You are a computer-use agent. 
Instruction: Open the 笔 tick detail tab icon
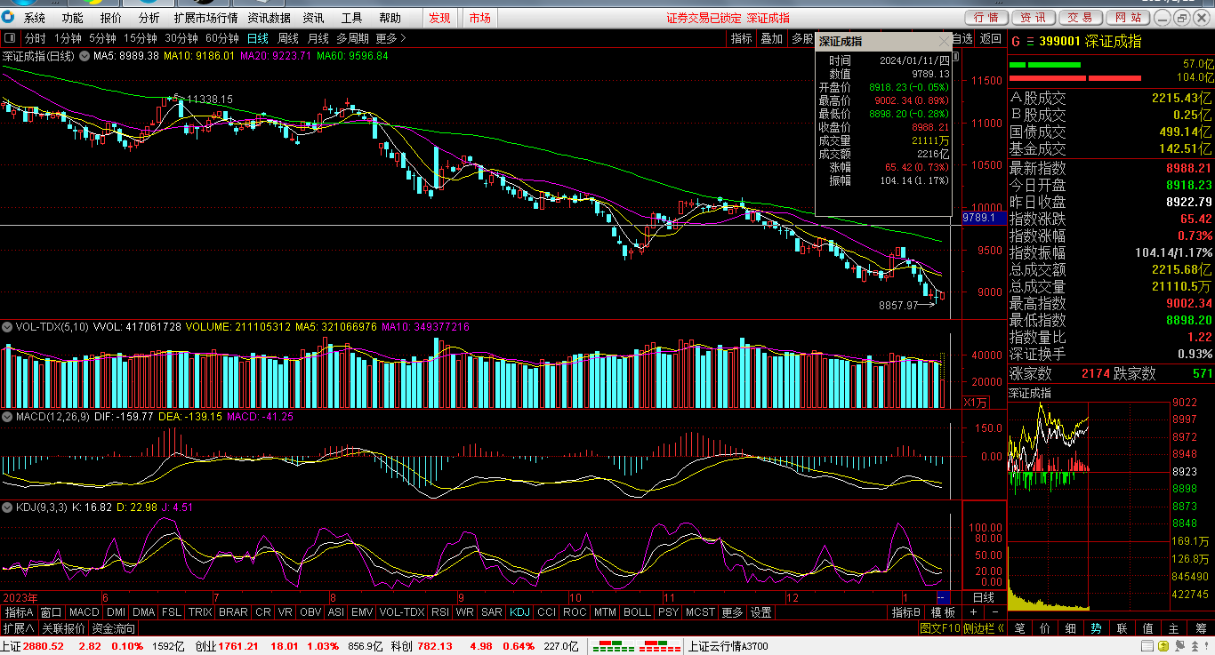pos(1019,628)
